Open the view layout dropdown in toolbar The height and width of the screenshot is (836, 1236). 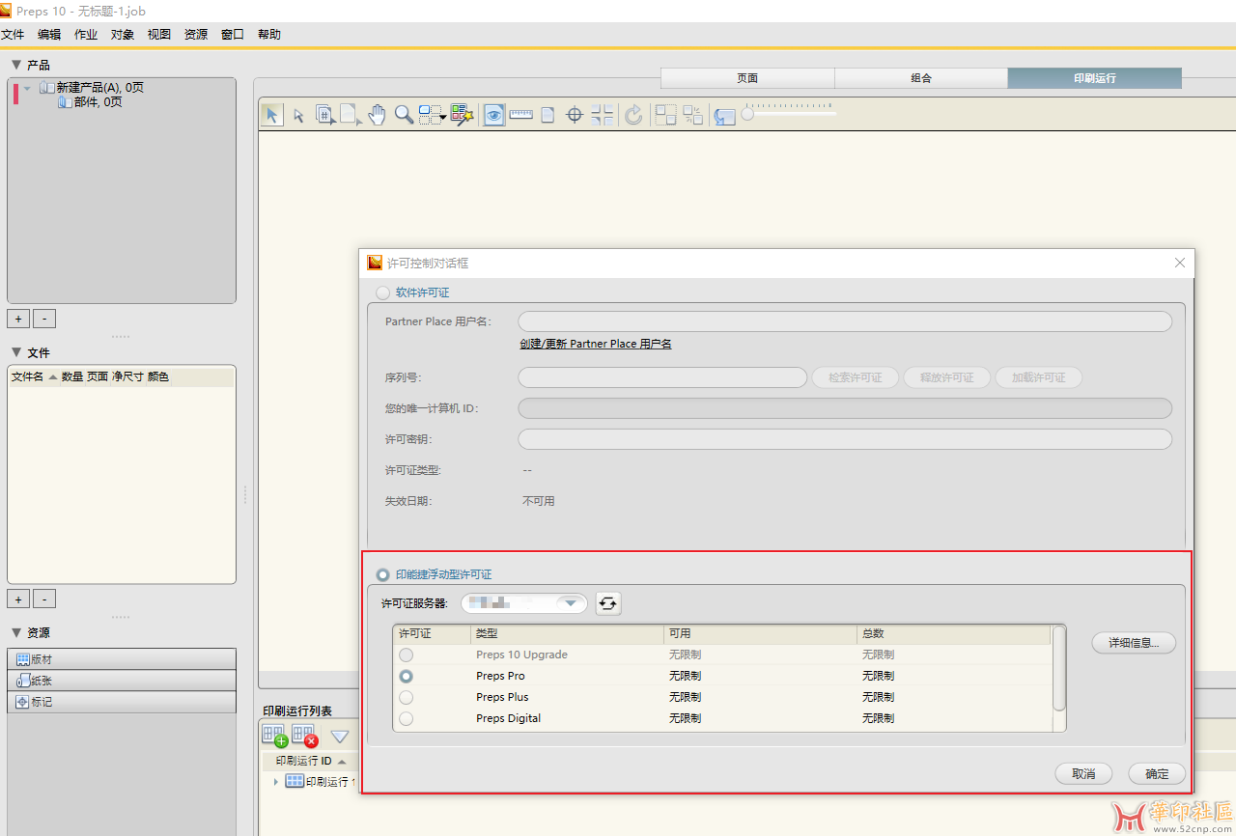click(x=433, y=115)
